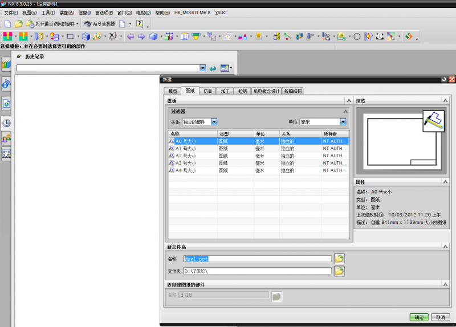This screenshot has height=327, width=456.
Task: Collapse the 要创建图纸的部件 section
Action: click(445, 284)
